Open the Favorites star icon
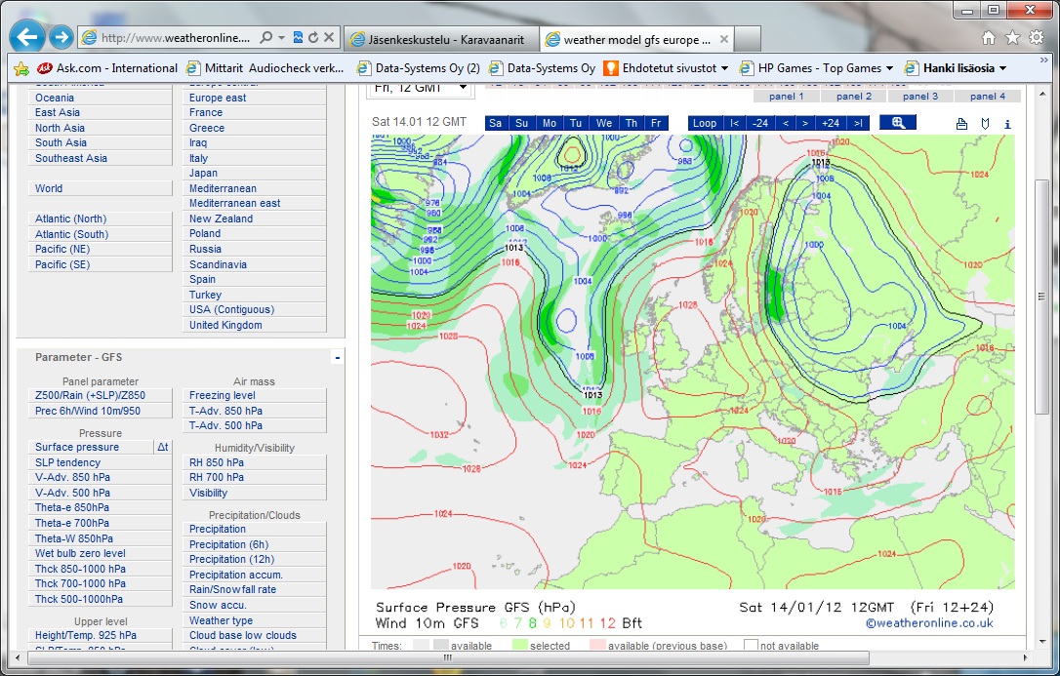This screenshot has height=676, width=1060. [1012, 37]
